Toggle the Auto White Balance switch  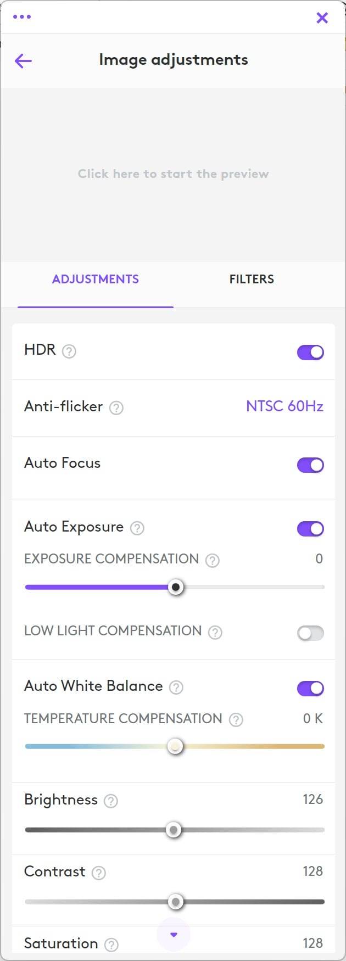(310, 688)
